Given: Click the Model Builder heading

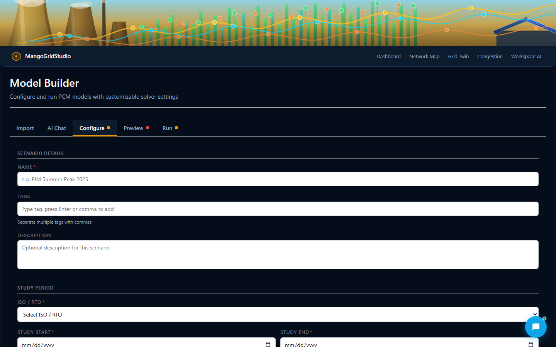Looking at the screenshot, I should 44,83.
